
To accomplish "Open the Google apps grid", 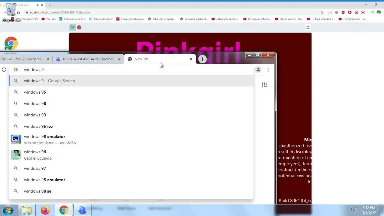I will [264, 85].
